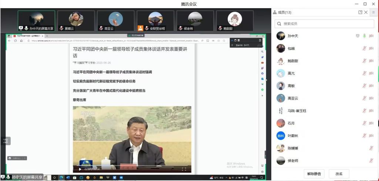Pop out the members panel
The height and width of the screenshot is (181, 379).
pyautogui.click(x=360, y=12)
